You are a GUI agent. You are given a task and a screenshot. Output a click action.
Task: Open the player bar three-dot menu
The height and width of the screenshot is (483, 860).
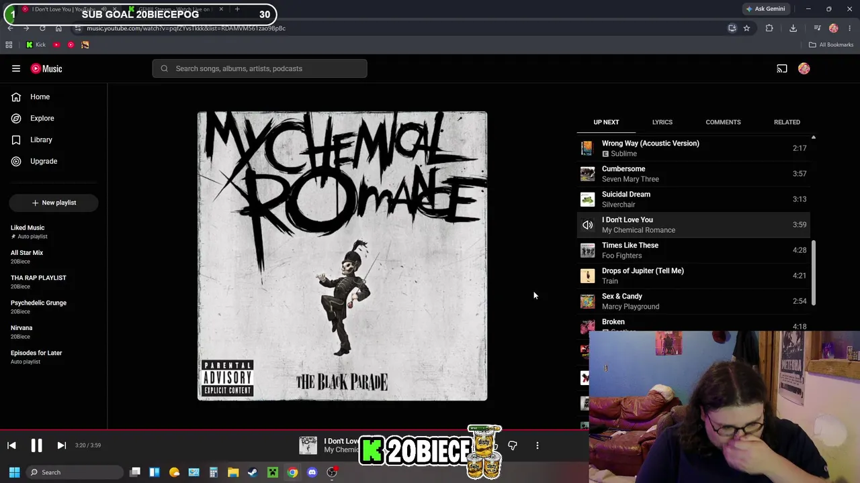(x=537, y=445)
